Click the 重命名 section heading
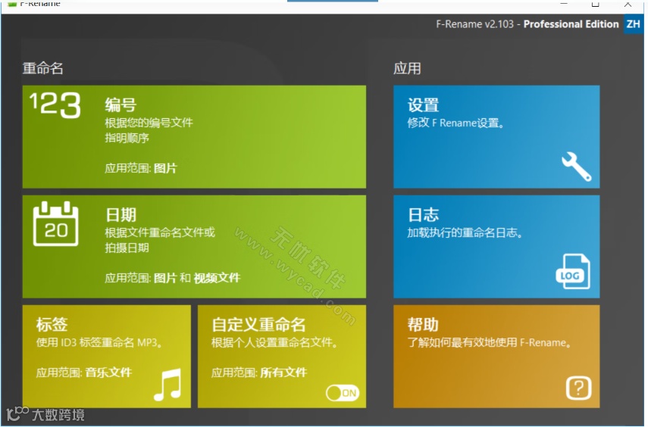 [x=43, y=68]
